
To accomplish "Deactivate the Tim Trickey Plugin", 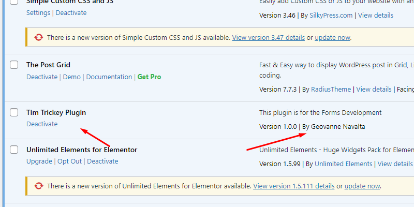I will point(42,124).
